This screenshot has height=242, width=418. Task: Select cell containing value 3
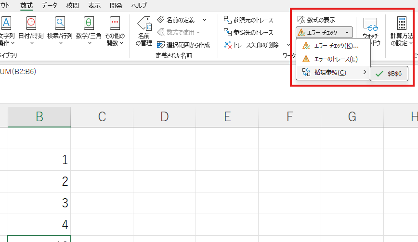tap(39, 203)
